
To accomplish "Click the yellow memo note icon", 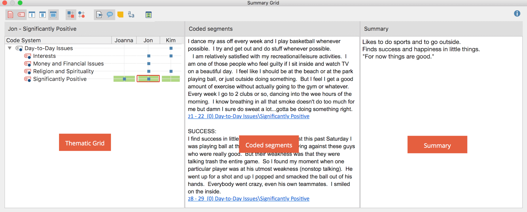I will click(120, 15).
